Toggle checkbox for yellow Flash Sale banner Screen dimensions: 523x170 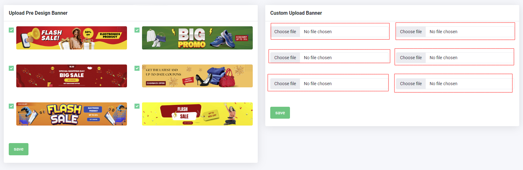(x=137, y=106)
